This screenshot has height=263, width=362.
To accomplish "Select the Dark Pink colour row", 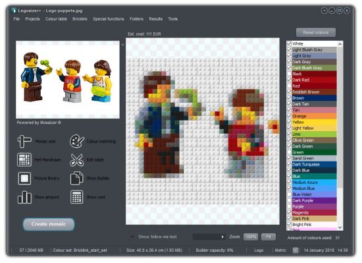I will click(312, 218).
